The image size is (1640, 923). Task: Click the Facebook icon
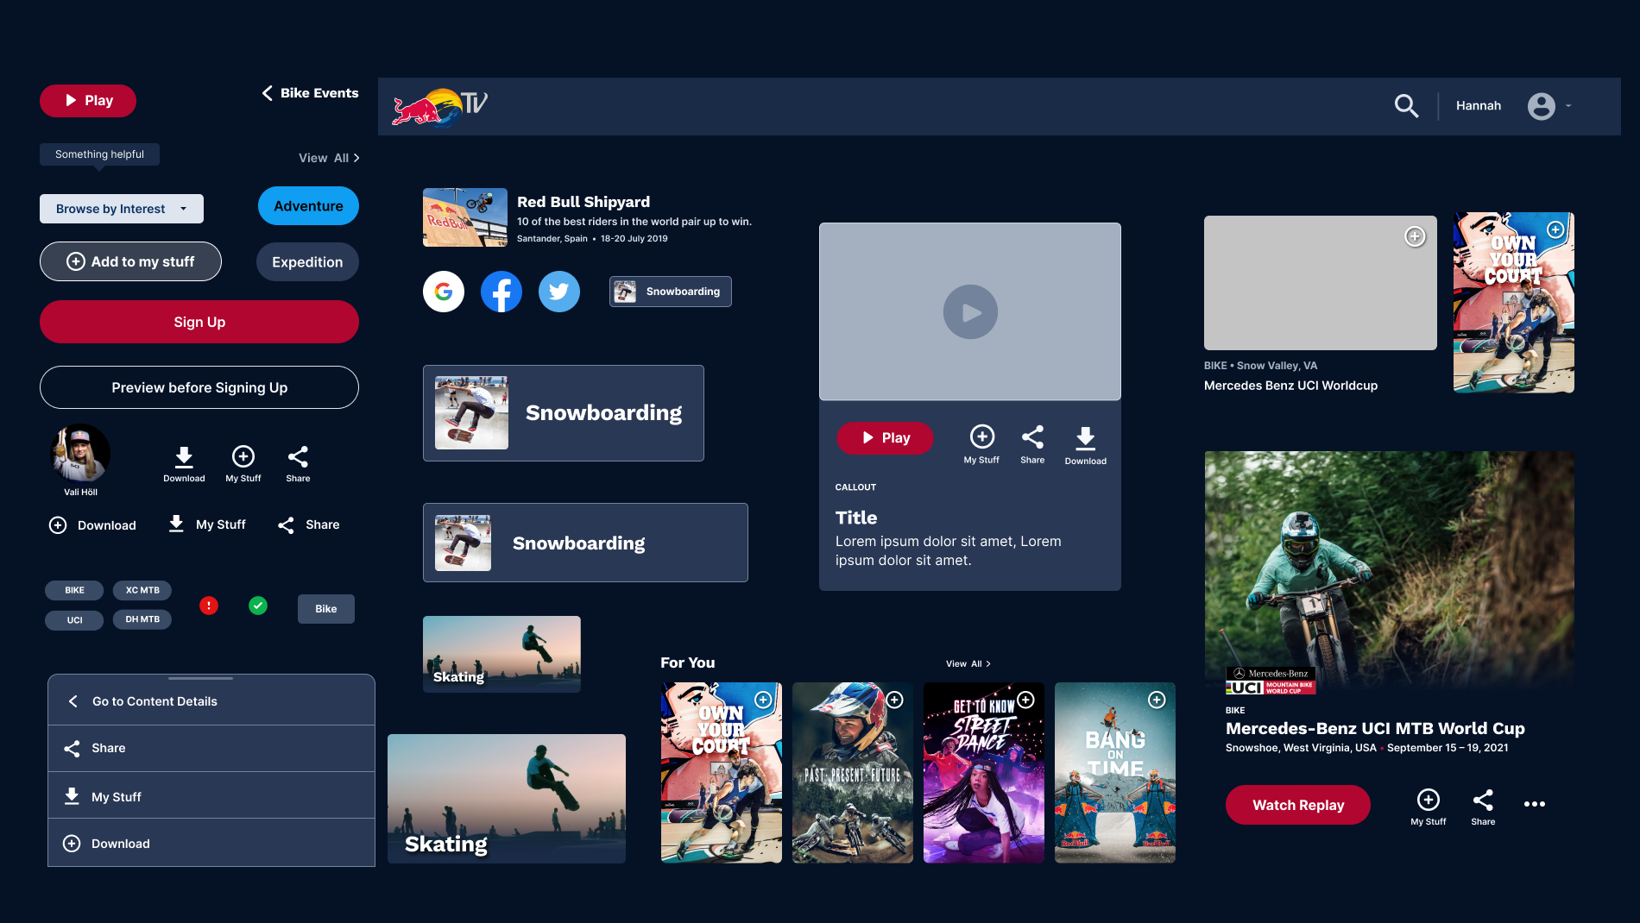(501, 292)
